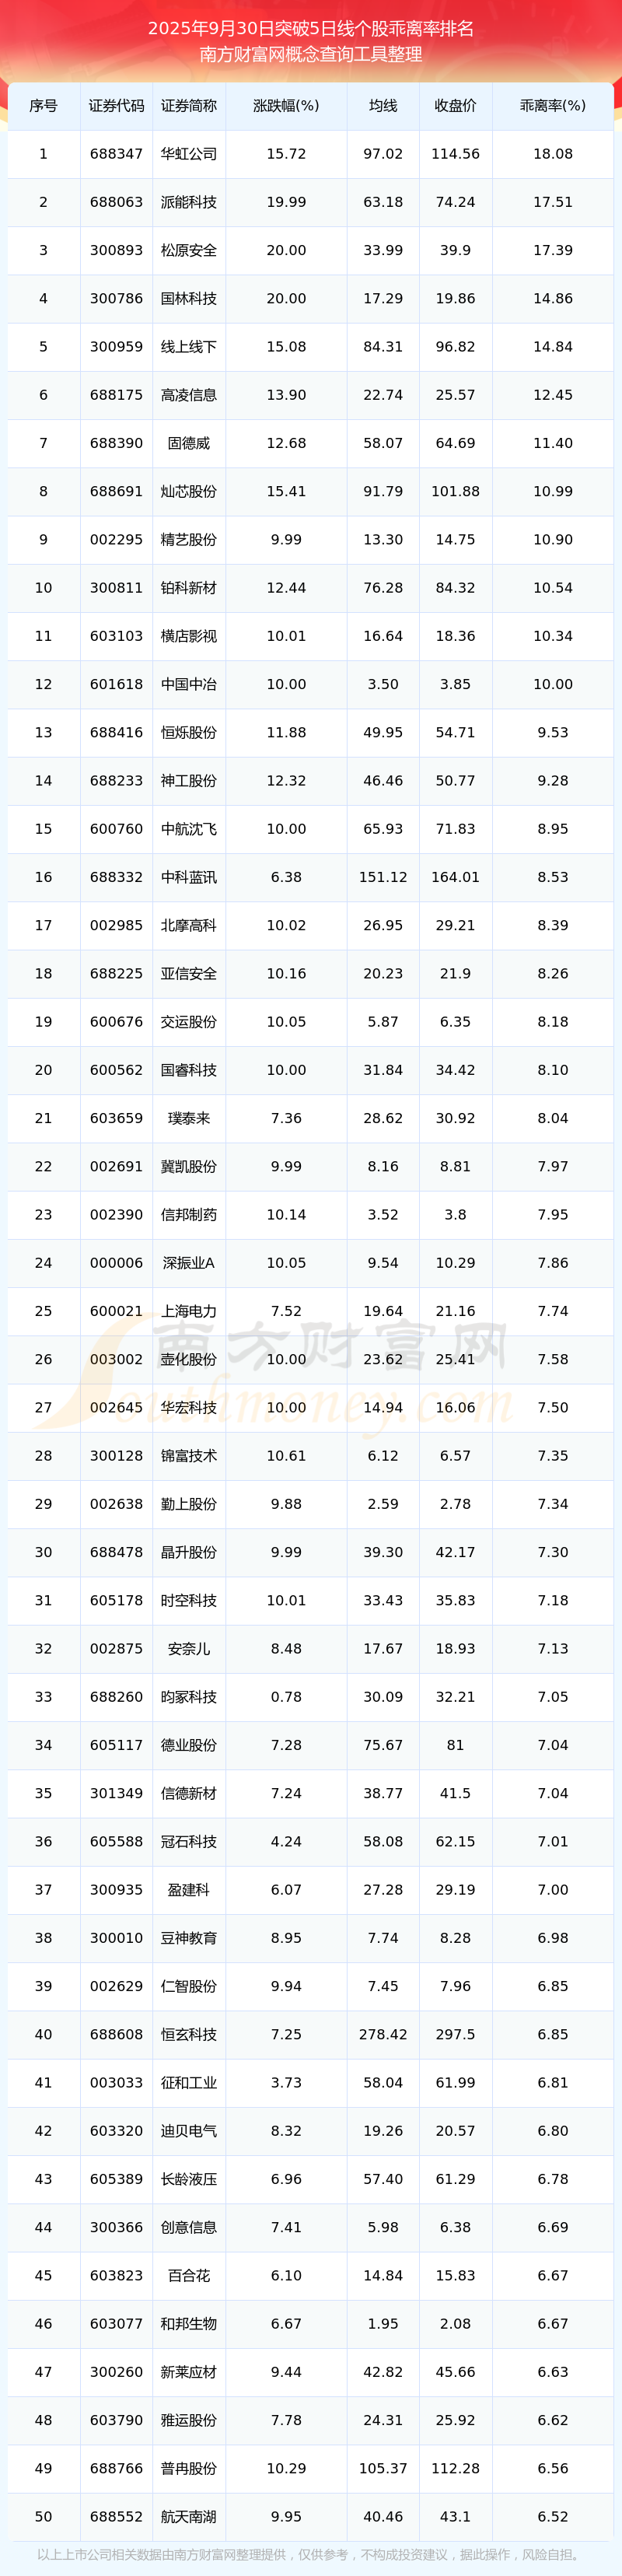Click stock name 安奈儿
Image resolution: width=622 pixels, height=2576 pixels.
coord(189,1649)
